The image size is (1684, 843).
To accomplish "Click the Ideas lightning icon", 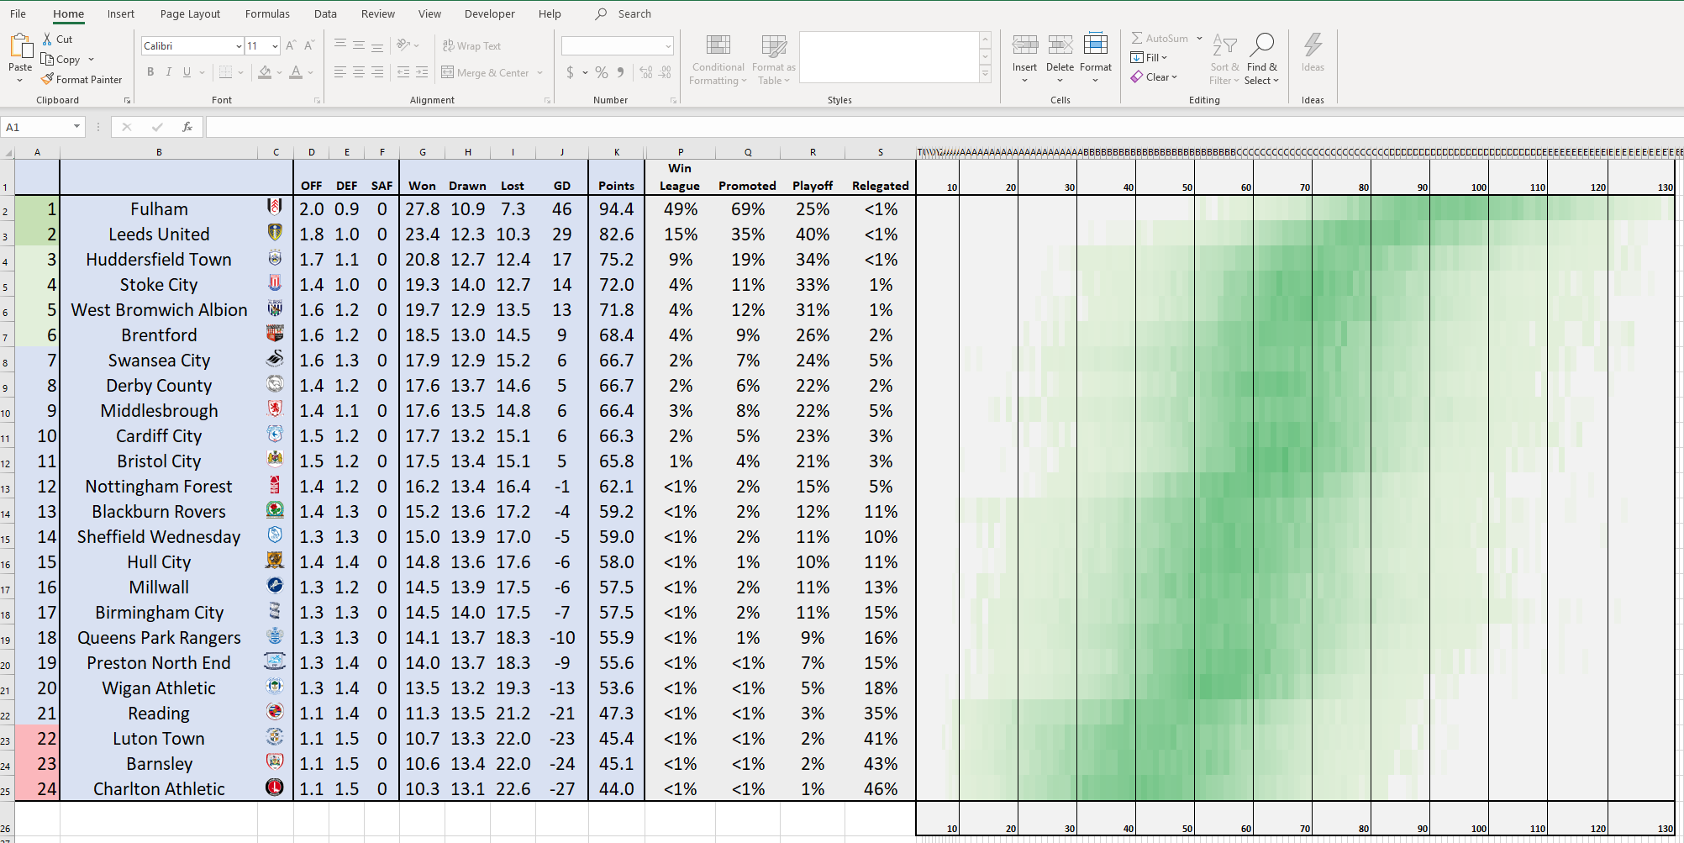I will coord(1313,45).
